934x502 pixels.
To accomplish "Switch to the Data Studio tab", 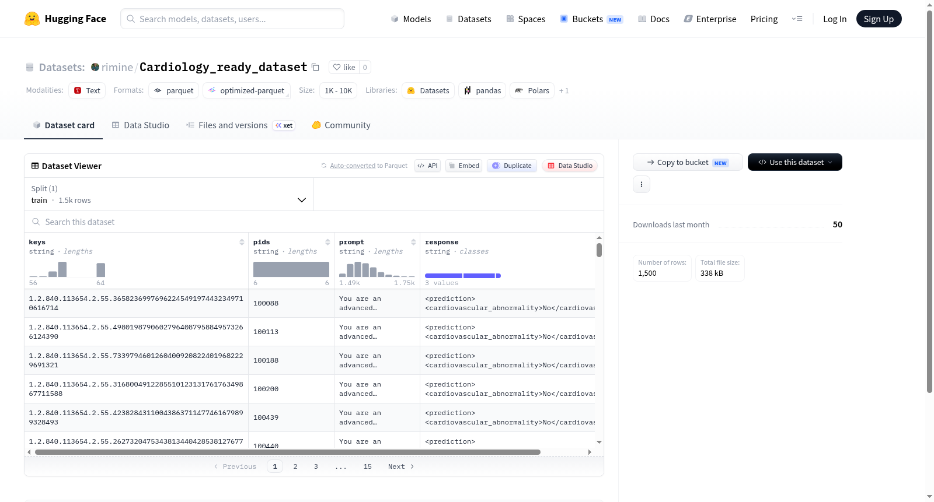I will click(140, 125).
